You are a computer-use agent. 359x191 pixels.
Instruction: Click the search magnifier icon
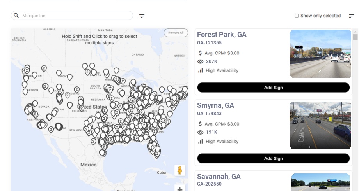(16, 16)
